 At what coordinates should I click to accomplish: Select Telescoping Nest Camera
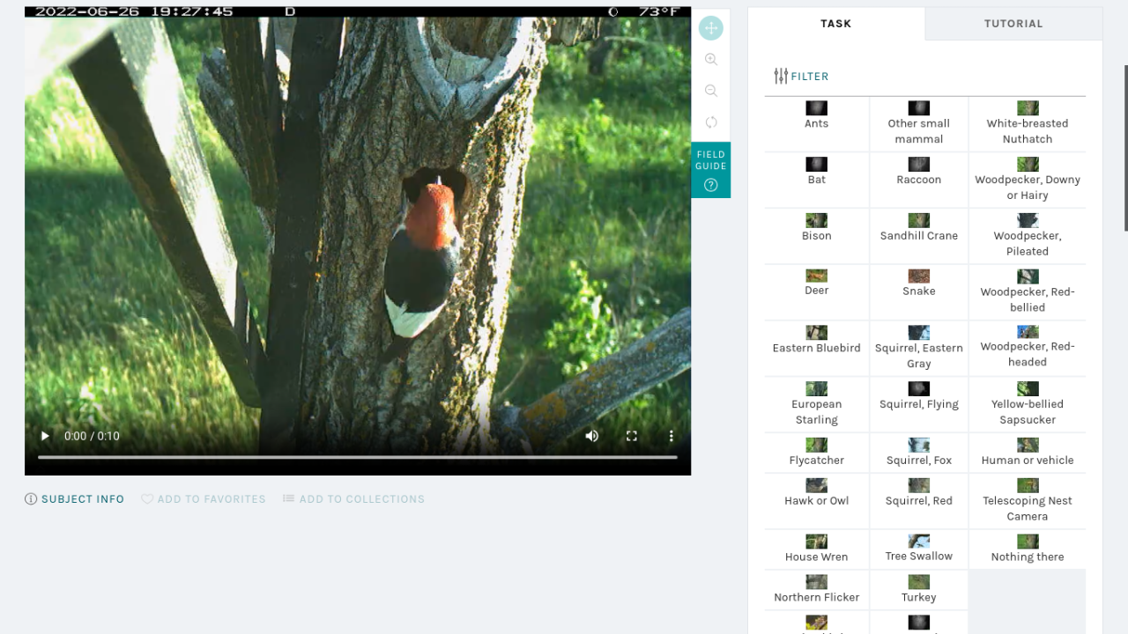(x=1028, y=501)
